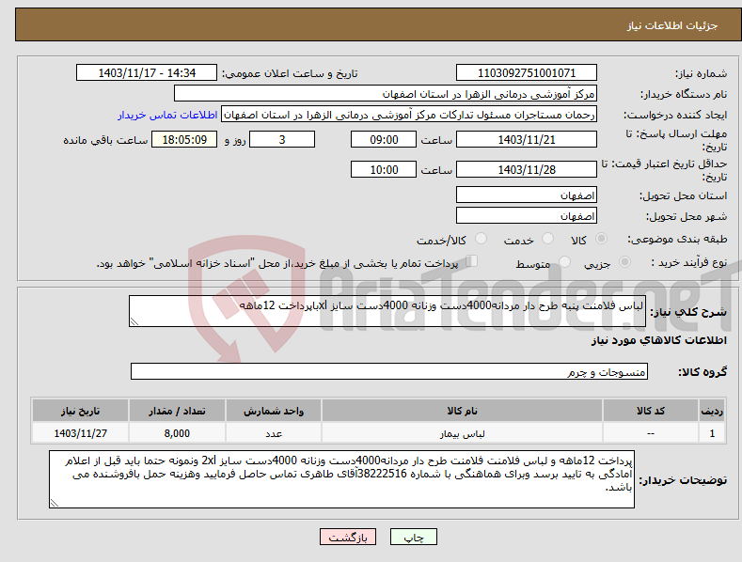The image size is (742, 562).
Task: Click تاریخ نیاز column header
Action: click(x=81, y=411)
